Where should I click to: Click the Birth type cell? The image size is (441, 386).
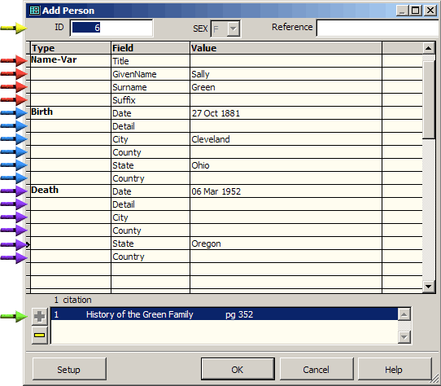coord(70,113)
